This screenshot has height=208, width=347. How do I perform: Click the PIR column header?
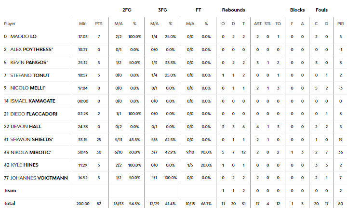pyautogui.click(x=341, y=24)
